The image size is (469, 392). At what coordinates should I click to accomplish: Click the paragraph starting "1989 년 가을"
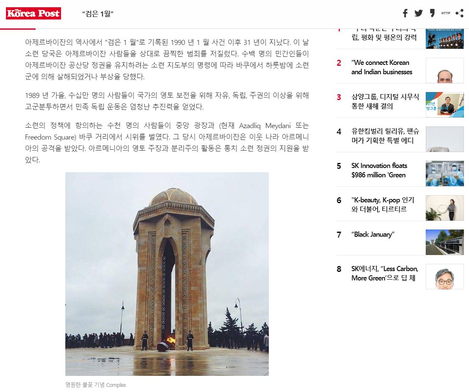[x=167, y=101]
